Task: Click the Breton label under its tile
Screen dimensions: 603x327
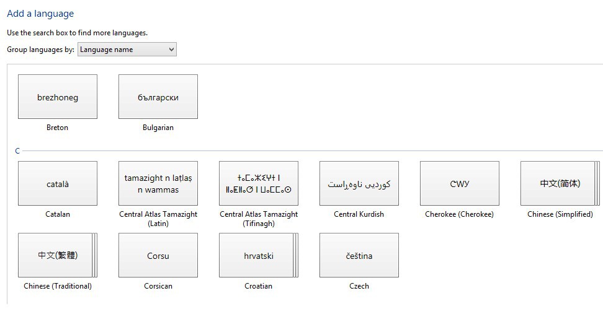Action: pyautogui.click(x=58, y=128)
